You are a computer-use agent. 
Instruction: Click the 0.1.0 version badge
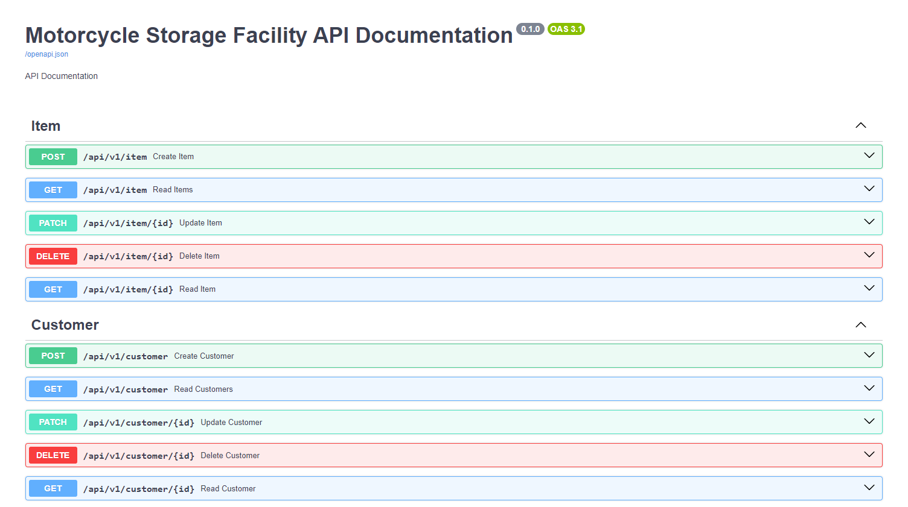point(531,29)
